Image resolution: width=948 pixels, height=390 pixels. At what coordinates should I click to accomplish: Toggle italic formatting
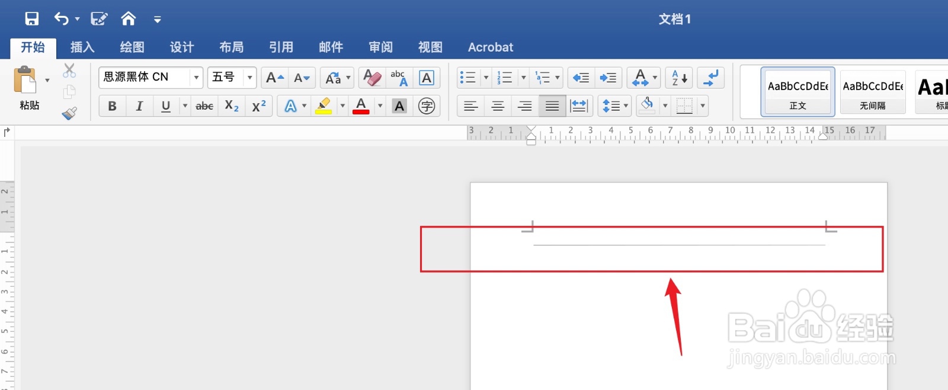(x=139, y=106)
